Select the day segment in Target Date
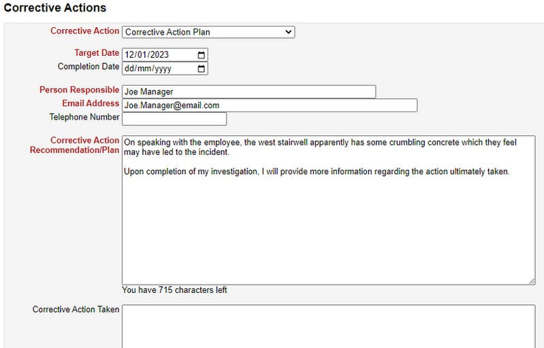Screen dimensions: 544x348 [130, 54]
